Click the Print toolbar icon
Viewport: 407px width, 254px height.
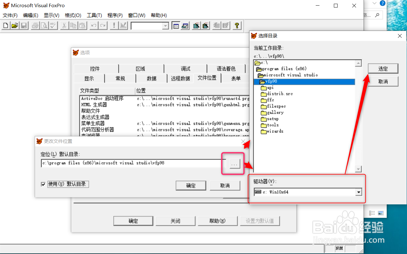[x=35, y=26]
